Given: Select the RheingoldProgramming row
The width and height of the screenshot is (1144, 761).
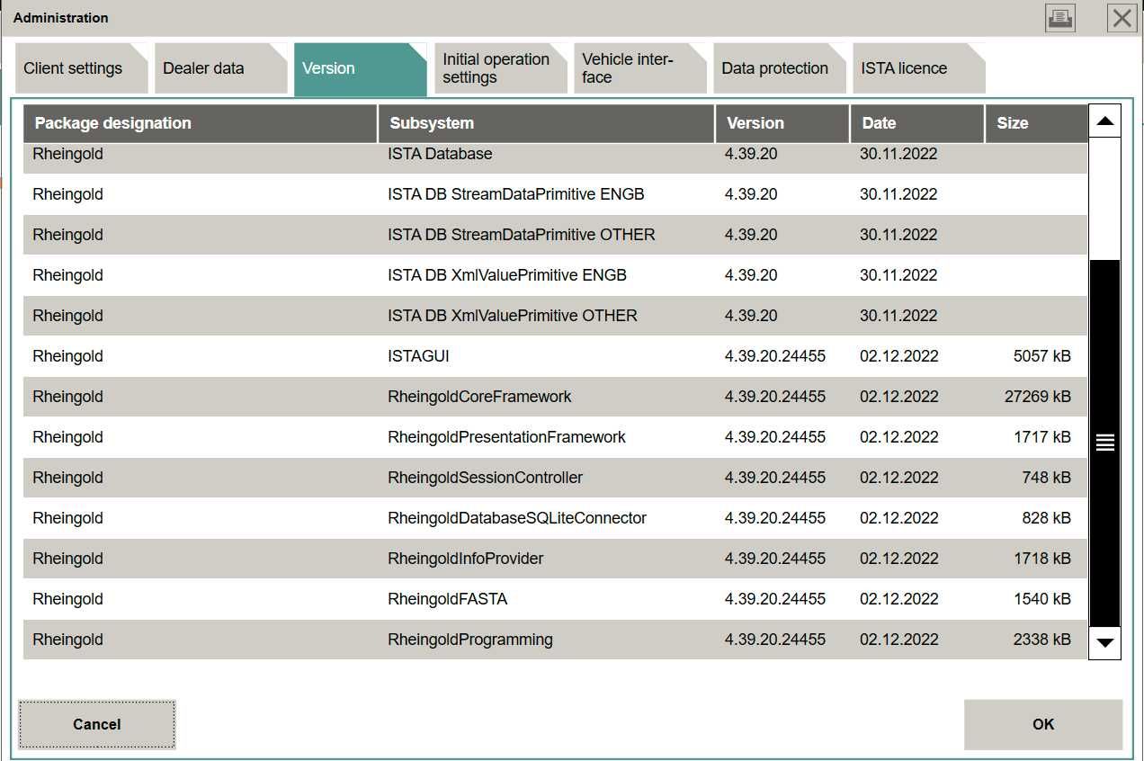Looking at the screenshot, I should [555, 640].
